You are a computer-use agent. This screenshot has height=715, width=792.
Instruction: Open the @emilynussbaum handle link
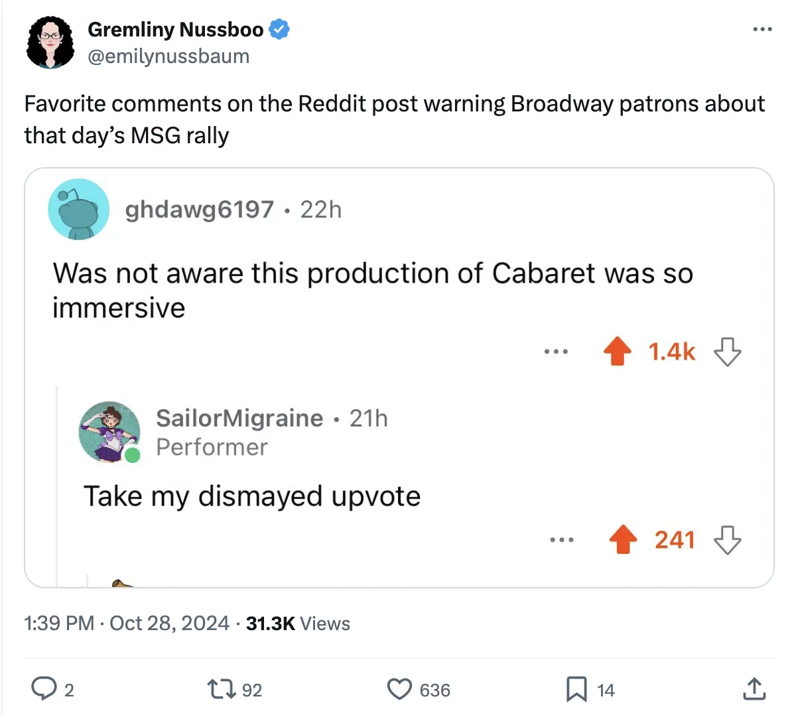(x=168, y=56)
